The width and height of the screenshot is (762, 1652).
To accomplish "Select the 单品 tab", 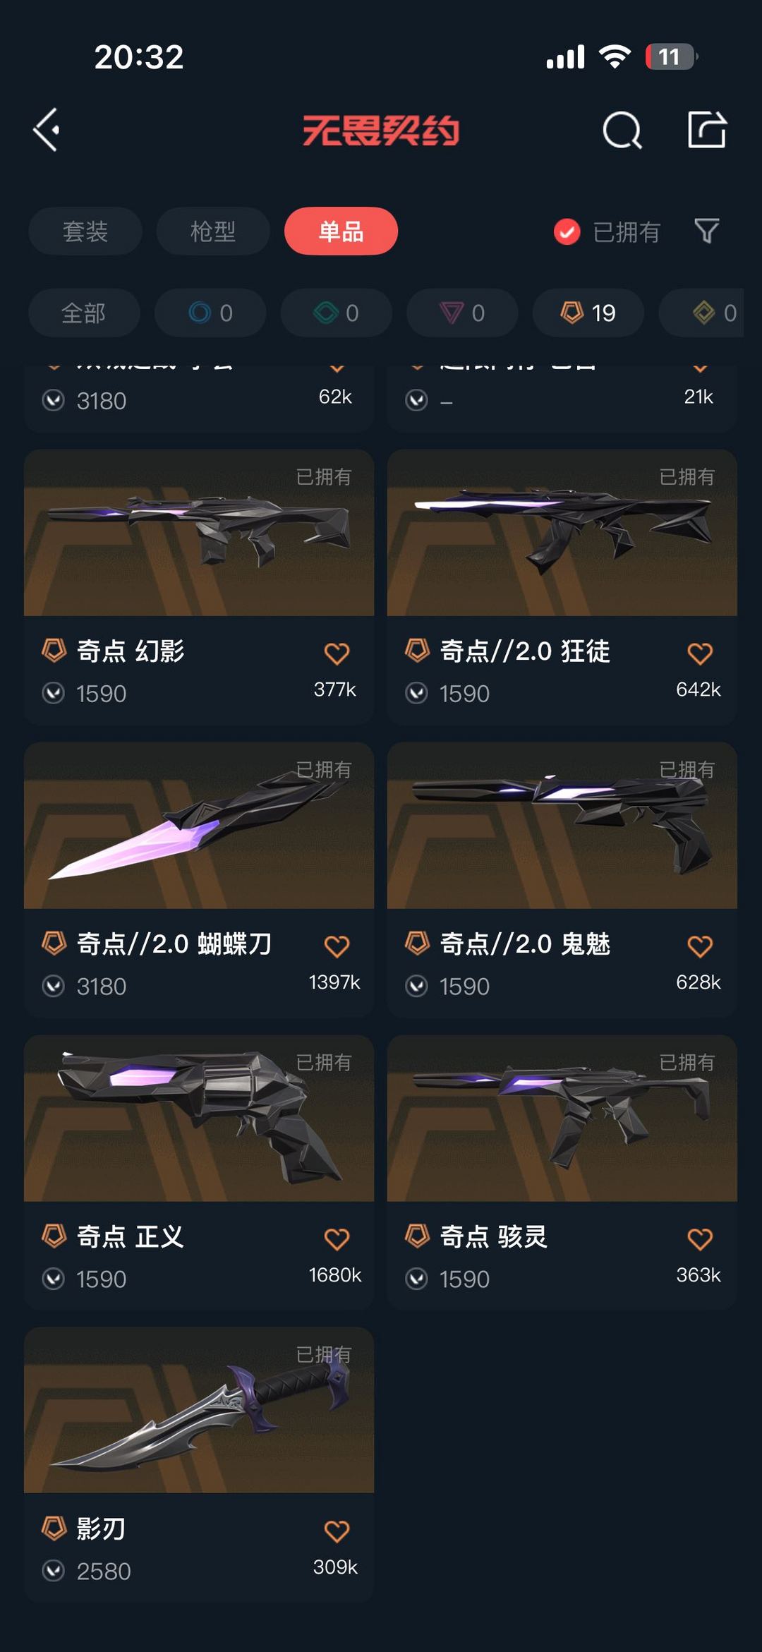I will pyautogui.click(x=341, y=231).
